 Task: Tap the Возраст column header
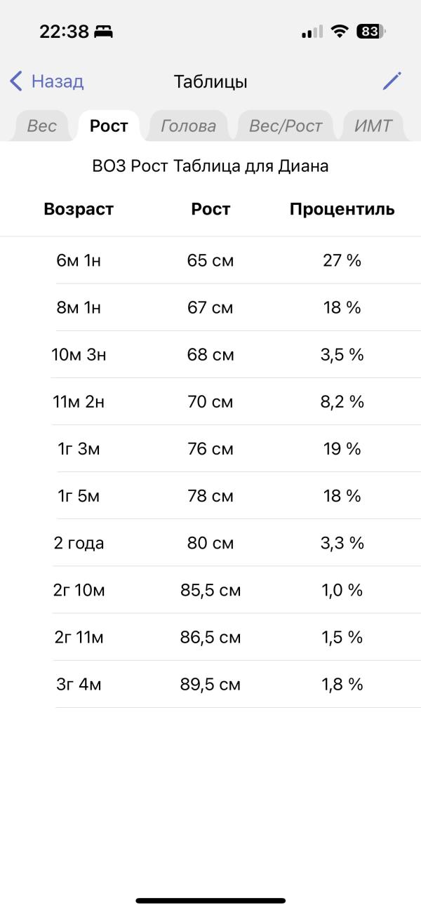pyautogui.click(x=79, y=209)
